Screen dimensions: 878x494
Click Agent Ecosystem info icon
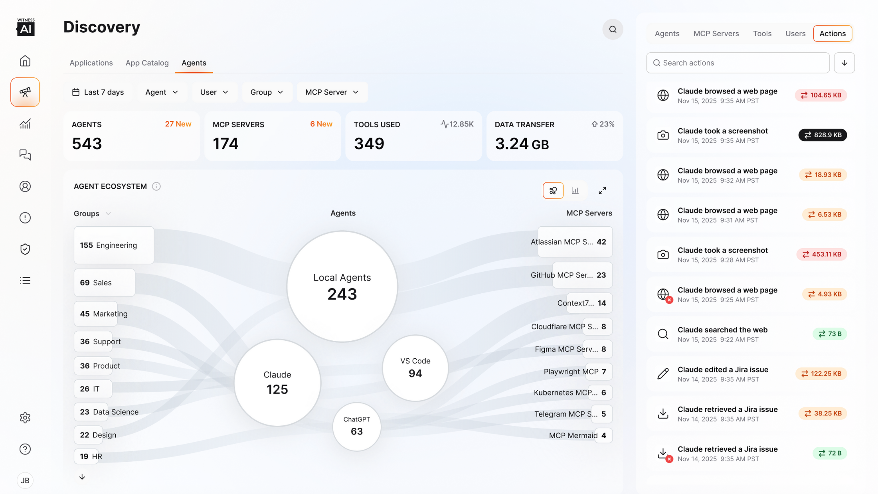156,186
